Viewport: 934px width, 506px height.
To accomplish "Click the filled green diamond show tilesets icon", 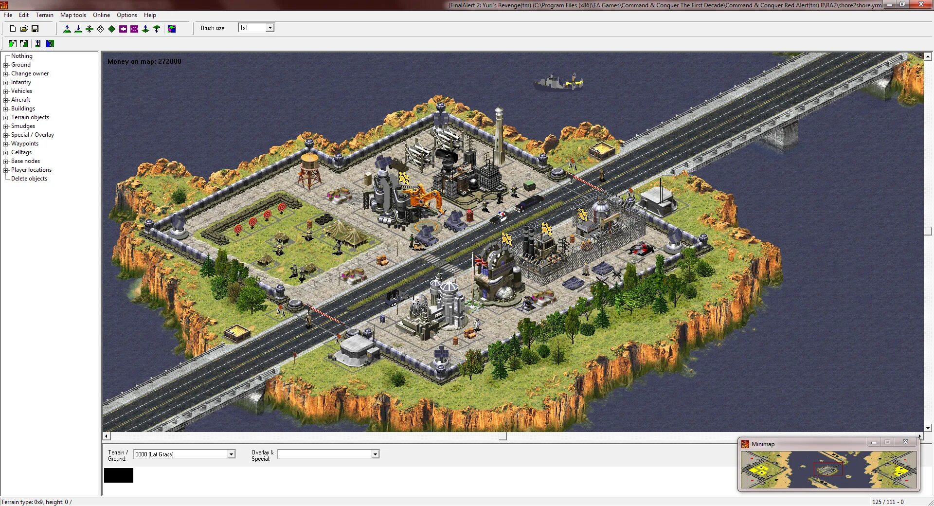I will click(112, 29).
